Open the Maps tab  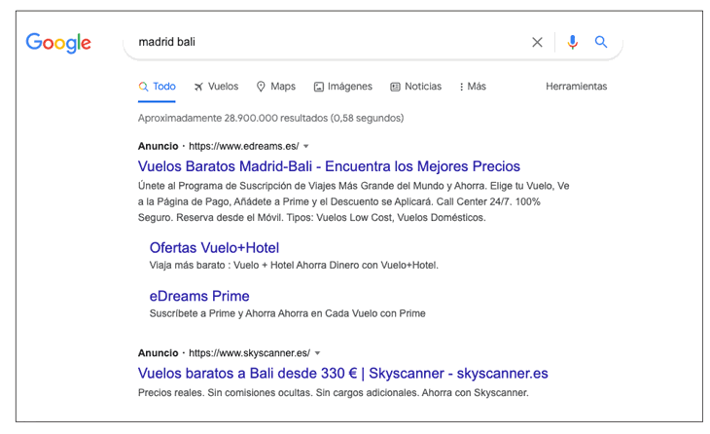pyautogui.click(x=276, y=87)
